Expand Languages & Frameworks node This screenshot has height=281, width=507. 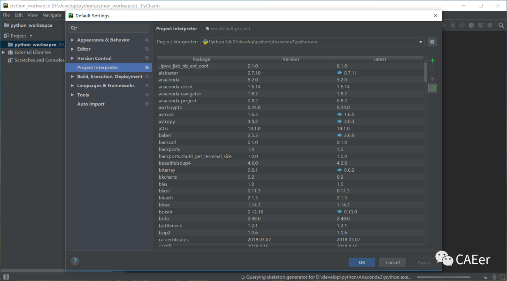[x=72, y=85]
